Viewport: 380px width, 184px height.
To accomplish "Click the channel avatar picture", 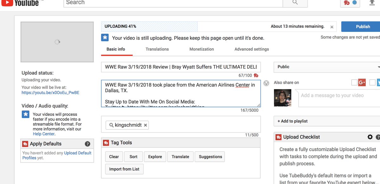I will click(282, 98).
